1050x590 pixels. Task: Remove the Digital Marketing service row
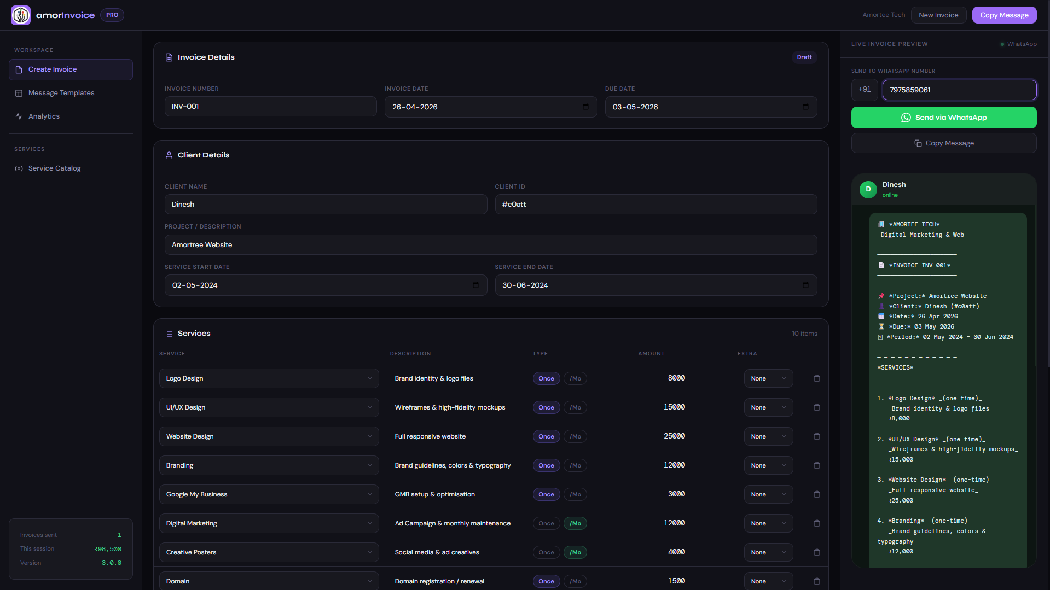(x=816, y=523)
